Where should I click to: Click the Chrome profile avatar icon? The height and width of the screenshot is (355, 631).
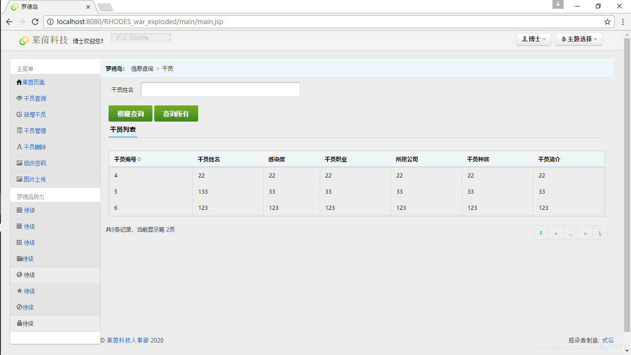pos(558,4)
